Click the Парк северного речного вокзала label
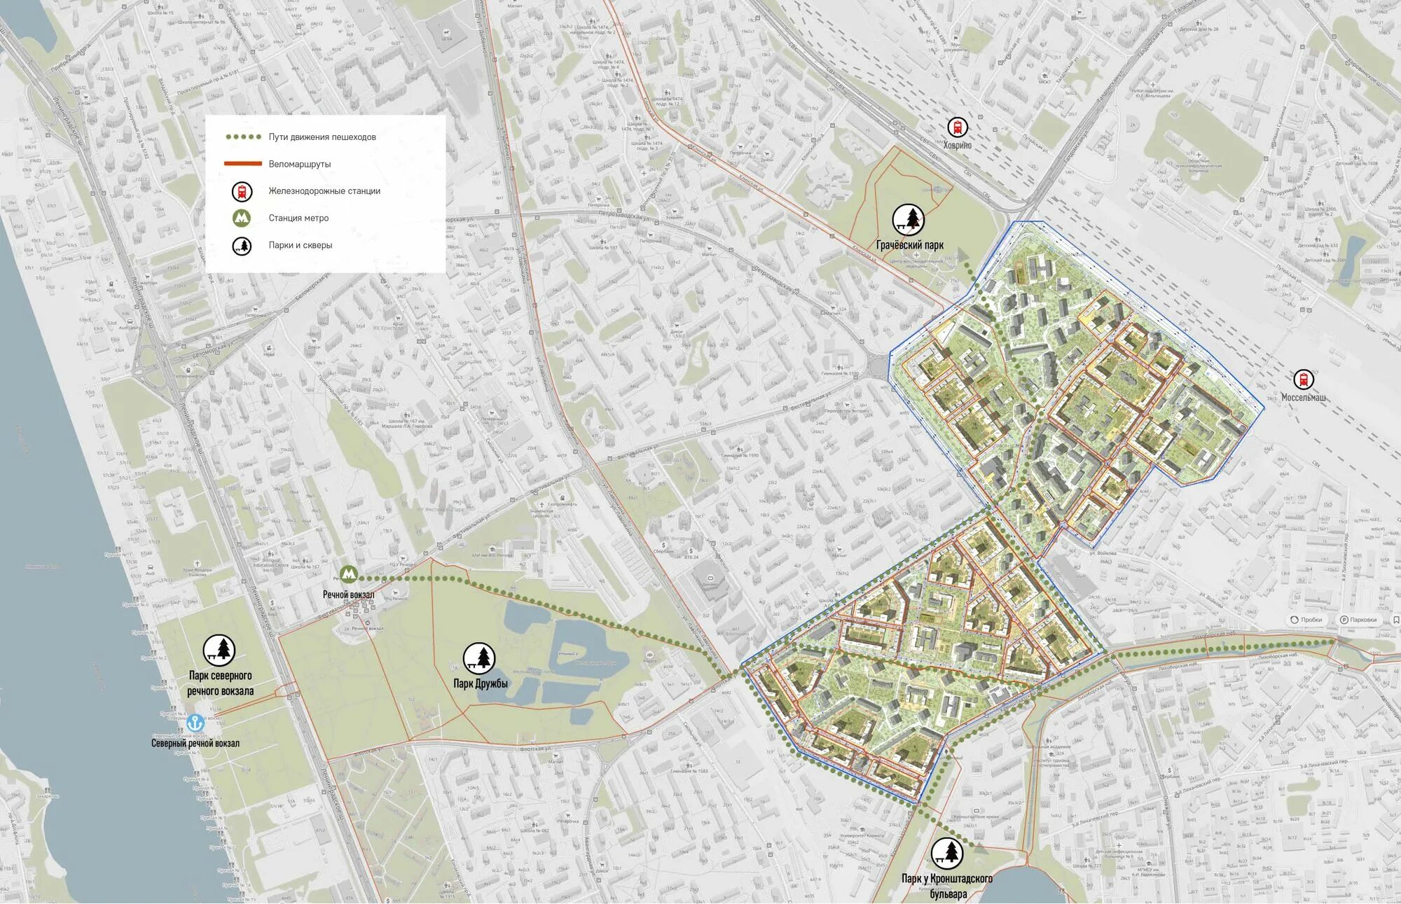Viewport: 1401px width, 904px height. click(220, 683)
